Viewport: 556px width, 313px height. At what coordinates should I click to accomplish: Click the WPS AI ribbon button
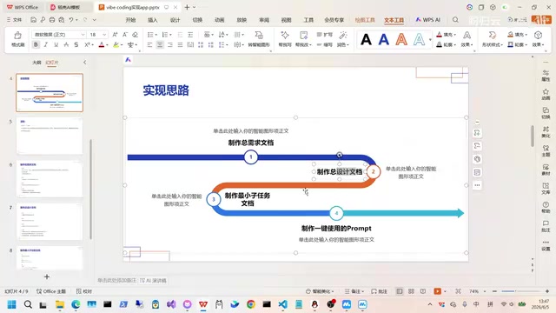coord(428,20)
